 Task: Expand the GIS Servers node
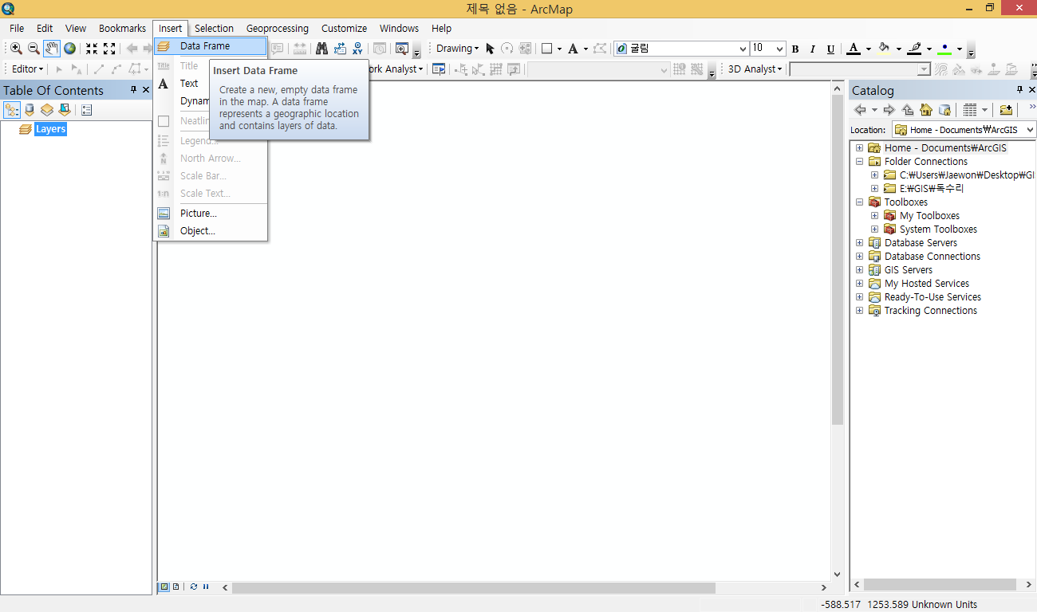[859, 270]
